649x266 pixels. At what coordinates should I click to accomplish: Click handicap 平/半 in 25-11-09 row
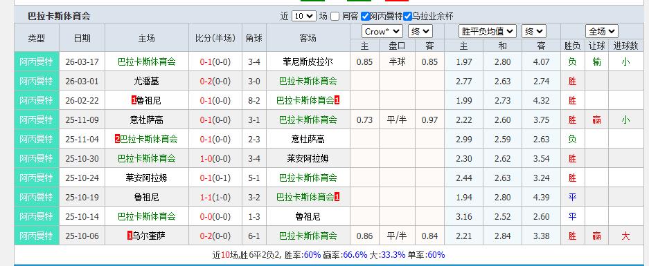tap(397, 120)
